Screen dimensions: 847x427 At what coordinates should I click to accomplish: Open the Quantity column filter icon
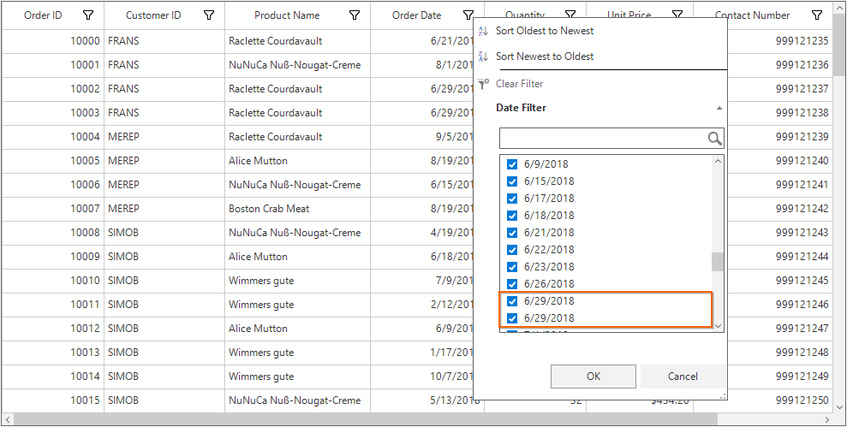(x=570, y=15)
